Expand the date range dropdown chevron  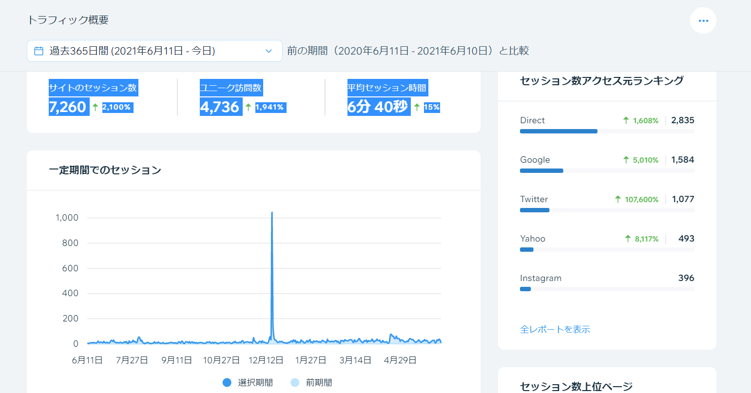tap(269, 51)
